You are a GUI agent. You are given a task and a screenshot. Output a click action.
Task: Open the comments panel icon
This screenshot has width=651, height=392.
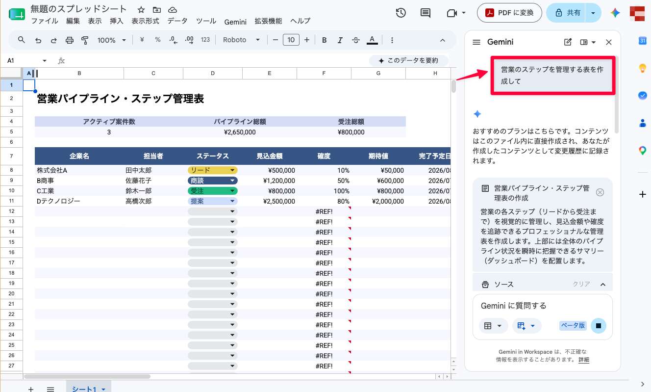(x=426, y=13)
